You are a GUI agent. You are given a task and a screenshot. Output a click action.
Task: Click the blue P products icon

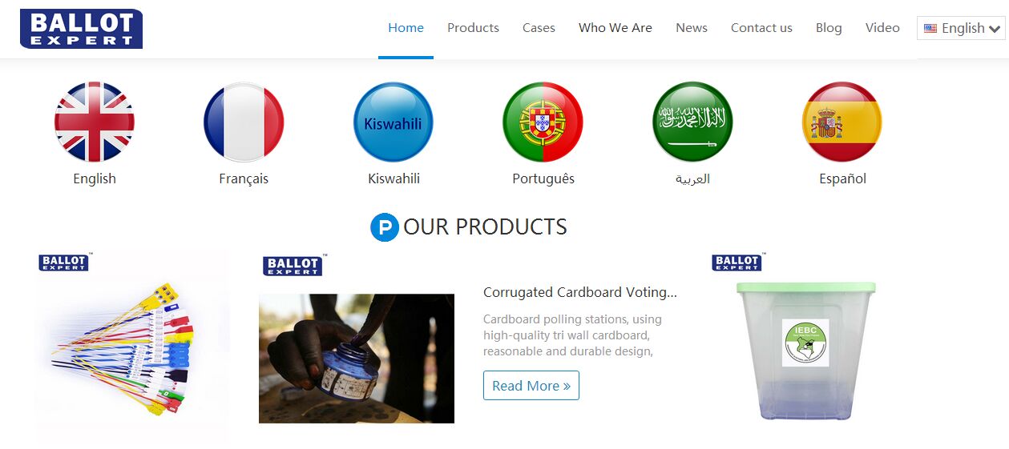[x=385, y=227]
